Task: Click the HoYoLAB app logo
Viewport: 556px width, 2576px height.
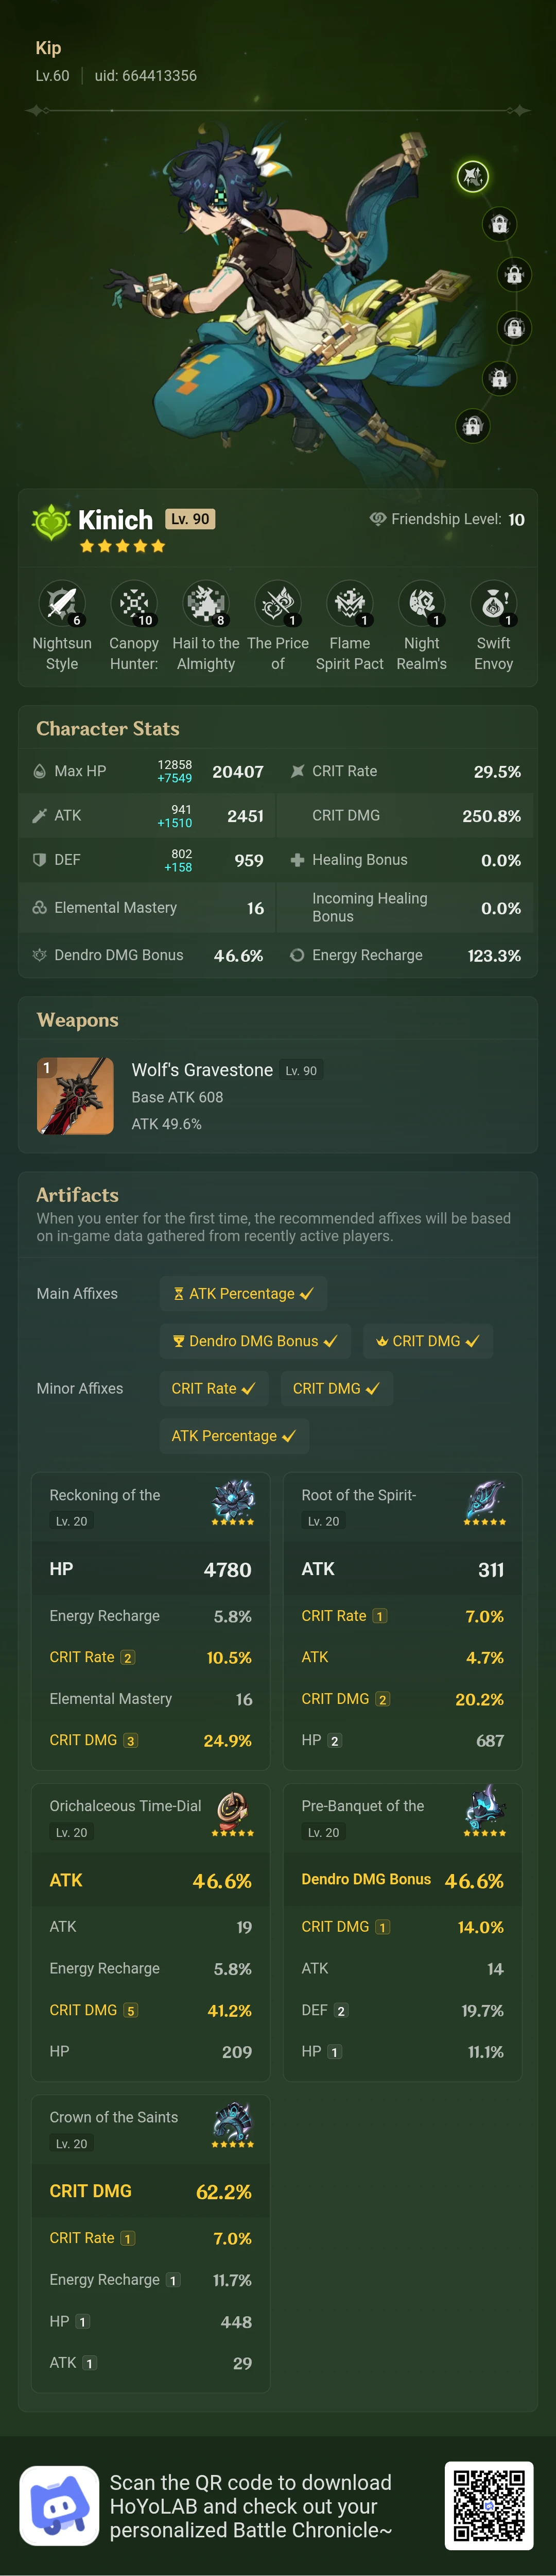Action: click(x=59, y=2506)
